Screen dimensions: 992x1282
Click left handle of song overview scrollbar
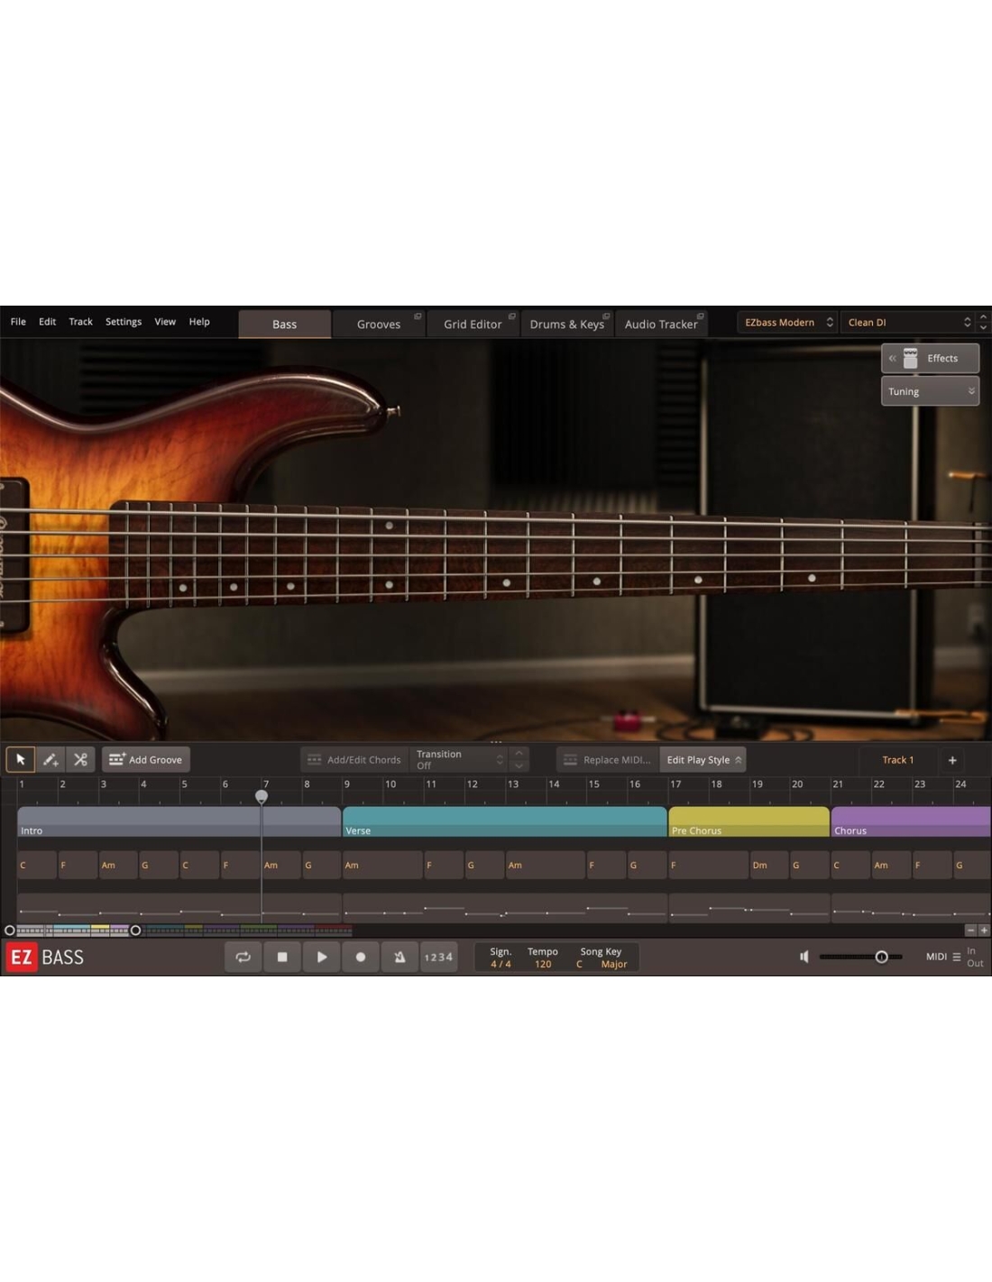tap(10, 930)
